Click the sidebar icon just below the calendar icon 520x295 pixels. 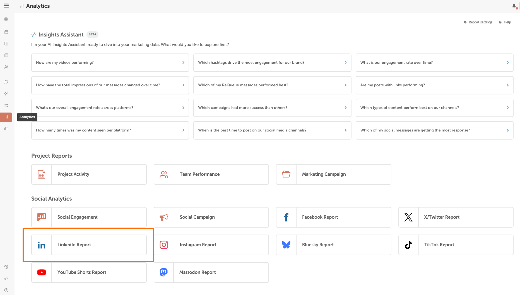[6, 44]
